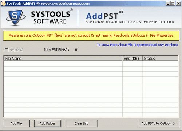Open the read-only attribute help link

(137, 45)
